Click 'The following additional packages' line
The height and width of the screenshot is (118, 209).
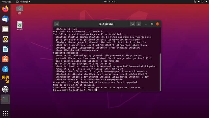tap(88, 34)
